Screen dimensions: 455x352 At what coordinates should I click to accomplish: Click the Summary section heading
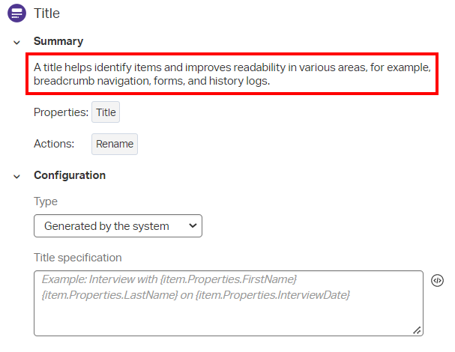point(58,41)
